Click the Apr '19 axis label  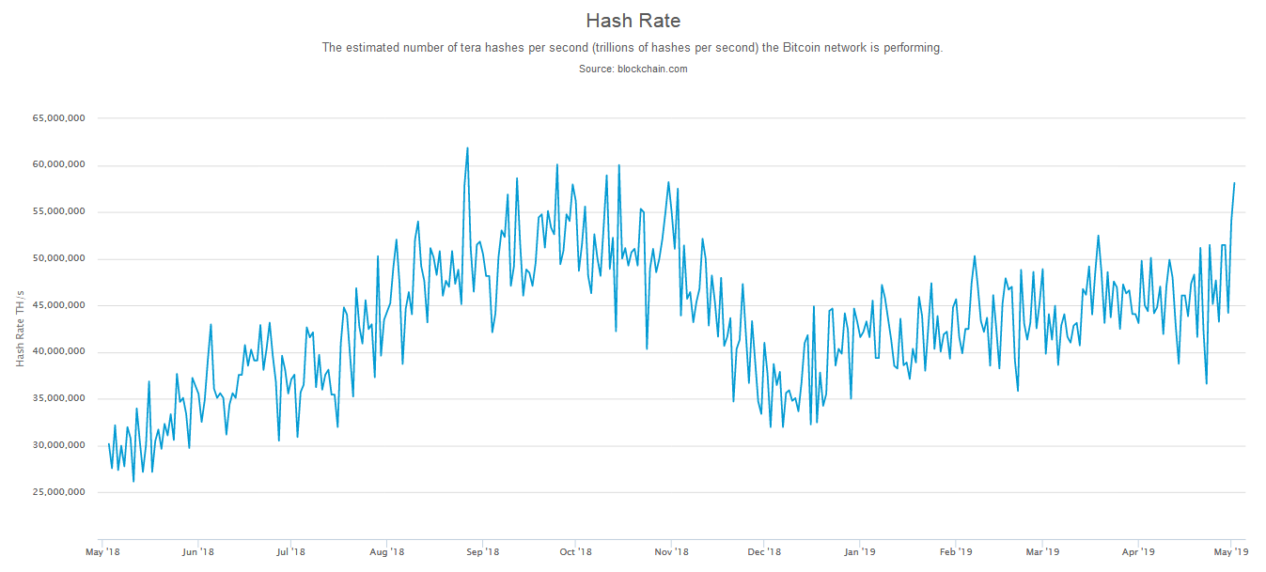click(1139, 552)
